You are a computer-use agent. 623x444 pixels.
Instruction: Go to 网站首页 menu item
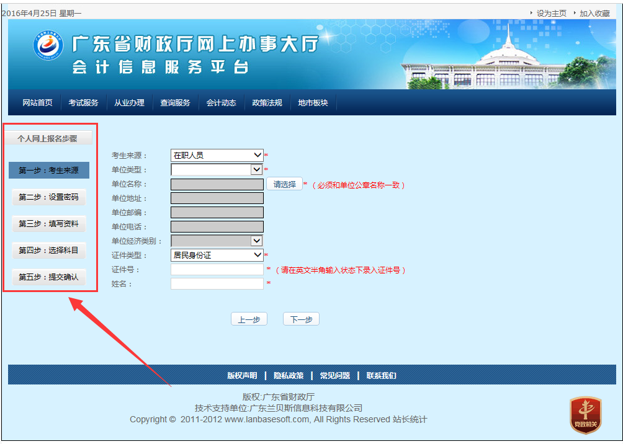click(37, 103)
